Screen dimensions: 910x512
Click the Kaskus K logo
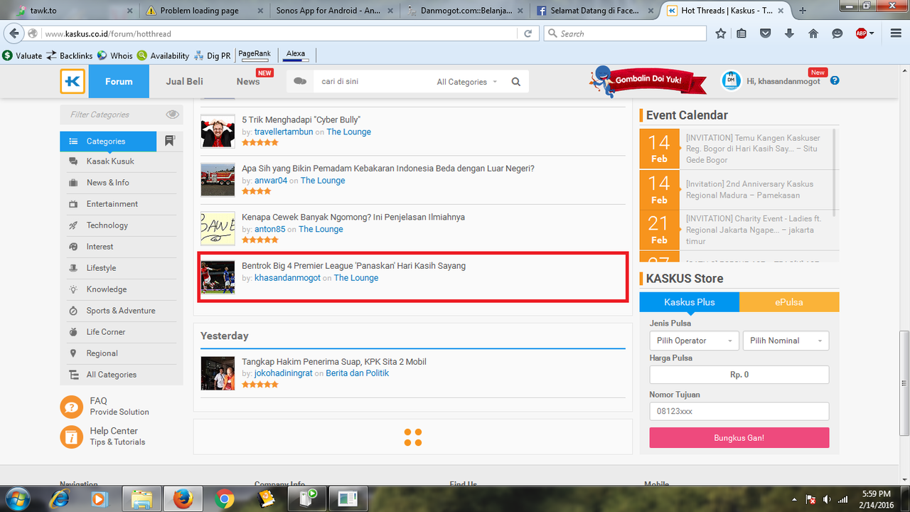tap(73, 81)
